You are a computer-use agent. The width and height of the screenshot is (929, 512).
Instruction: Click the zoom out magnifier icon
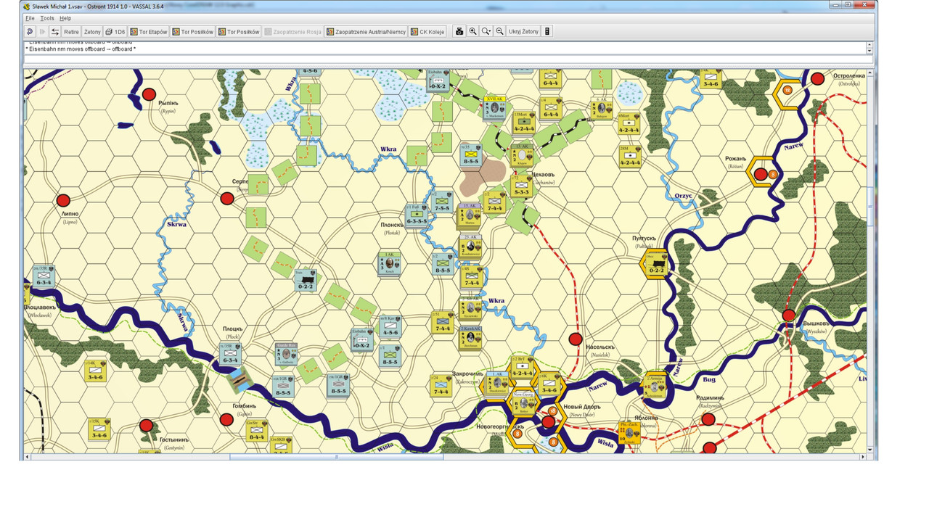pos(499,32)
